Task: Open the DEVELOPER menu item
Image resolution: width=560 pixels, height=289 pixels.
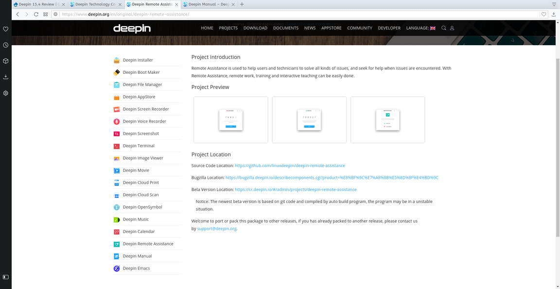Action: tap(389, 28)
